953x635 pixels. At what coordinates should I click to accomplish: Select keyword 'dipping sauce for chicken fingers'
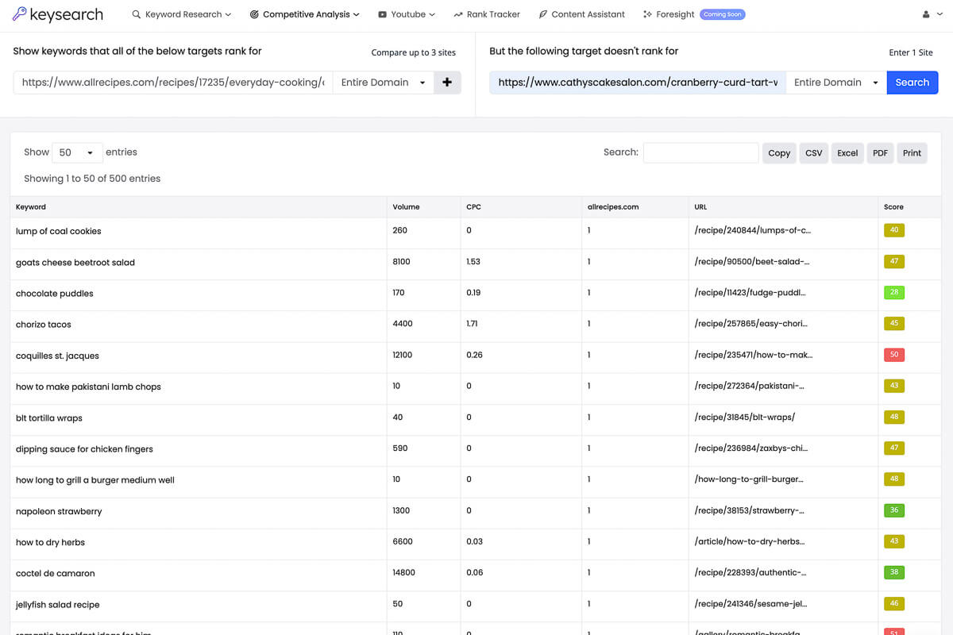[x=84, y=448]
